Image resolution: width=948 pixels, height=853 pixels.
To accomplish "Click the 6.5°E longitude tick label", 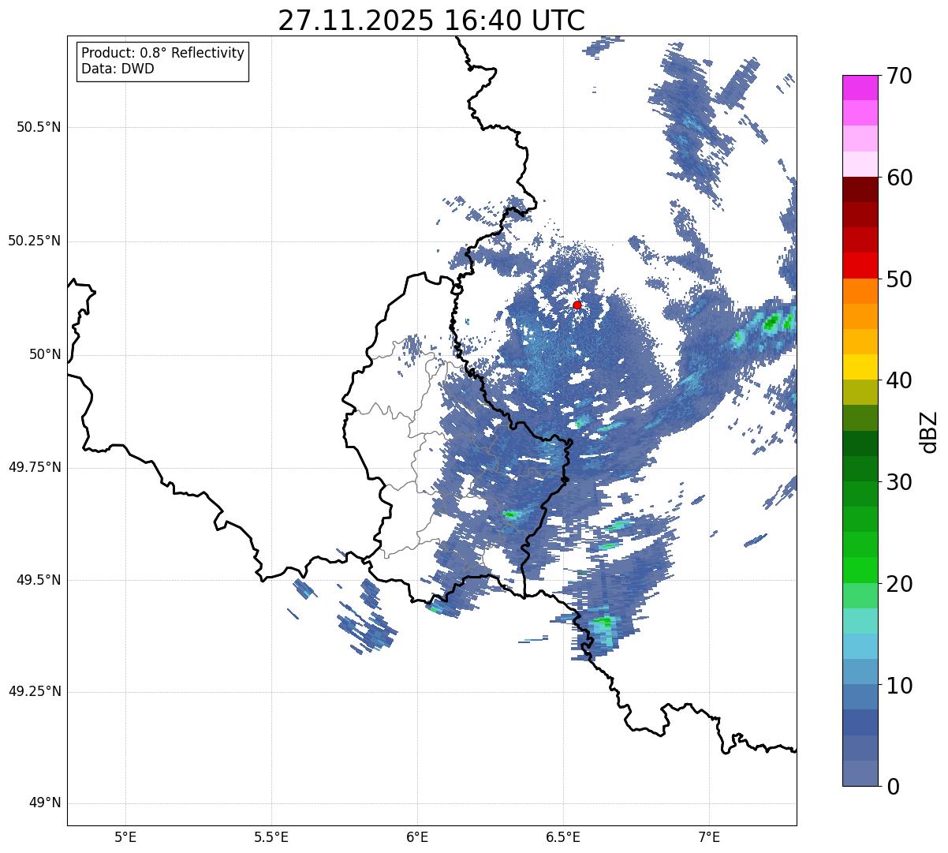I will point(564,836).
